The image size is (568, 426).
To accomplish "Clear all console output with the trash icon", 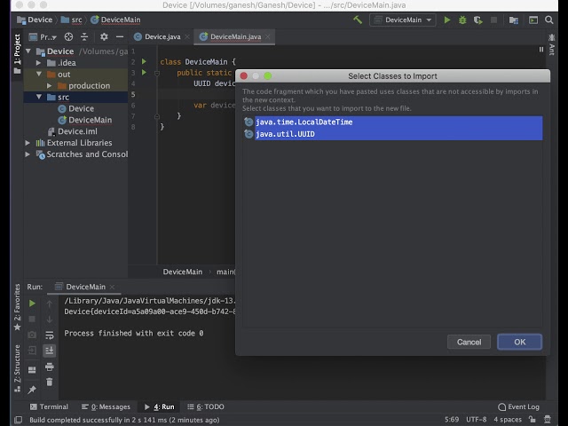I will point(50,382).
